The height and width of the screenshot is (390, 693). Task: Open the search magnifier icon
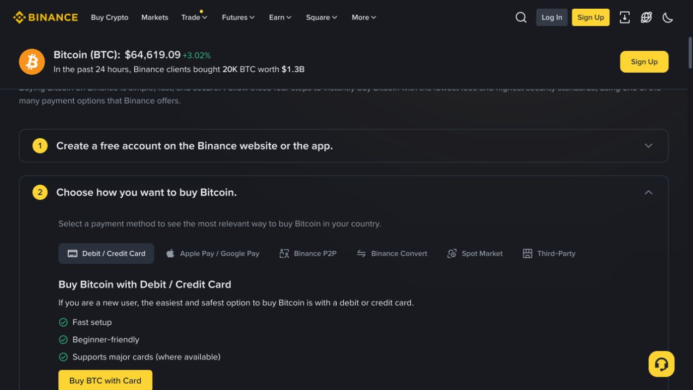(521, 17)
